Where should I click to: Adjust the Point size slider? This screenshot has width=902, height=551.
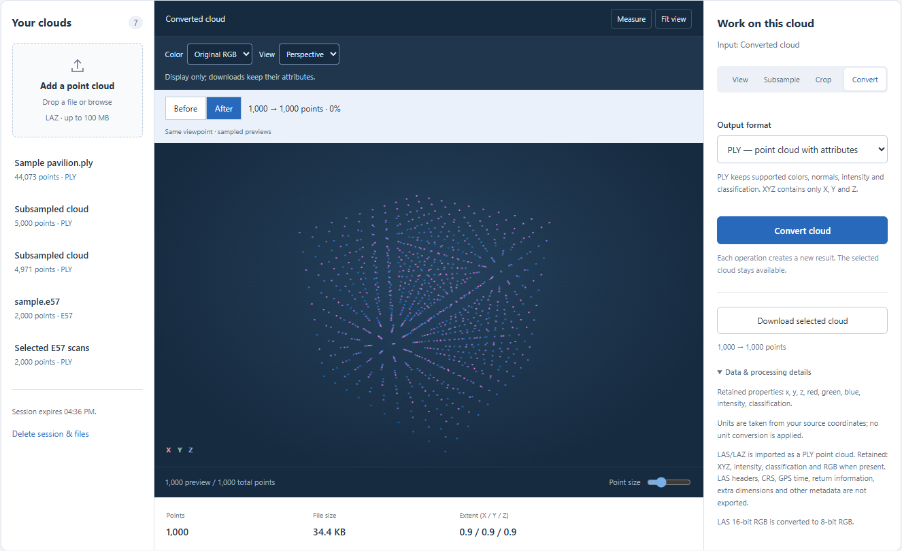pyautogui.click(x=669, y=482)
